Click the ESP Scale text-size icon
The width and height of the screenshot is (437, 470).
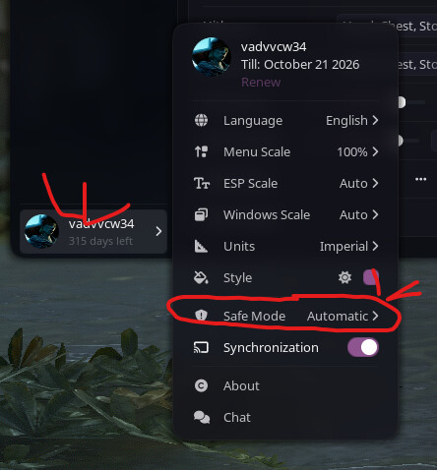tap(202, 183)
